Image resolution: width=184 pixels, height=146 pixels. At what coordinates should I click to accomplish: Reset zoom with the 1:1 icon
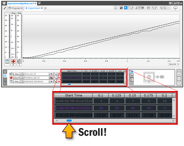tap(169, 8)
